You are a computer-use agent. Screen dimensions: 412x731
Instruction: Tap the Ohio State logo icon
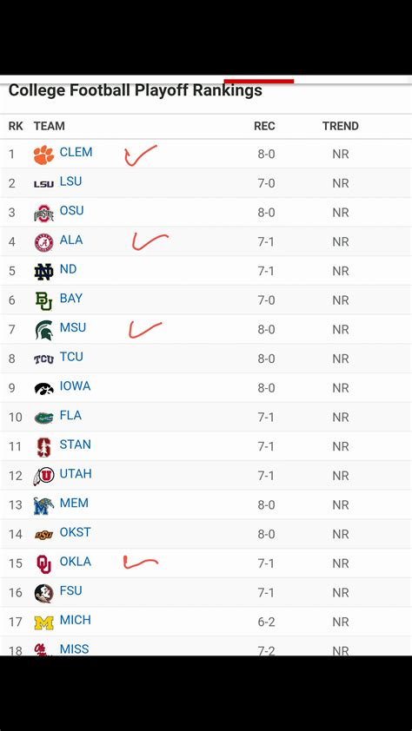(x=43, y=213)
